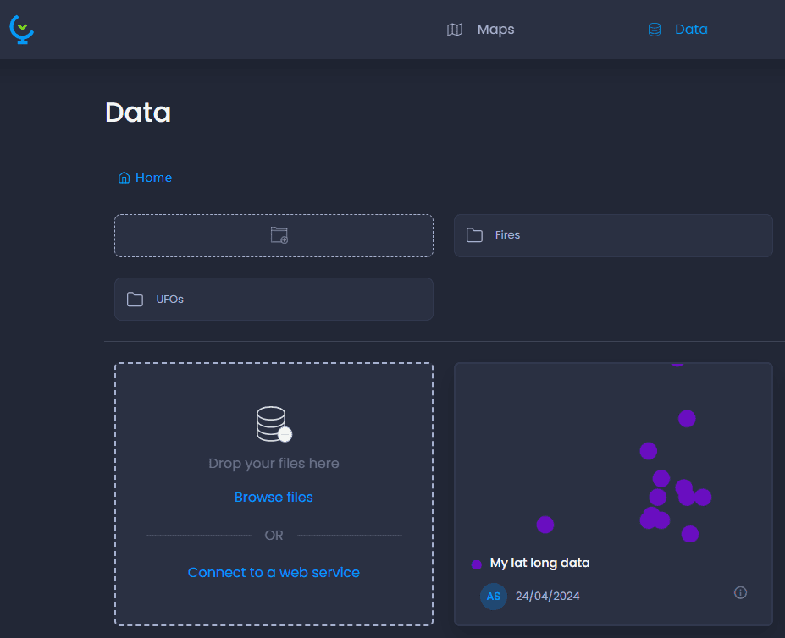785x638 pixels.
Task: Click Connect to a web service
Action: pos(274,573)
